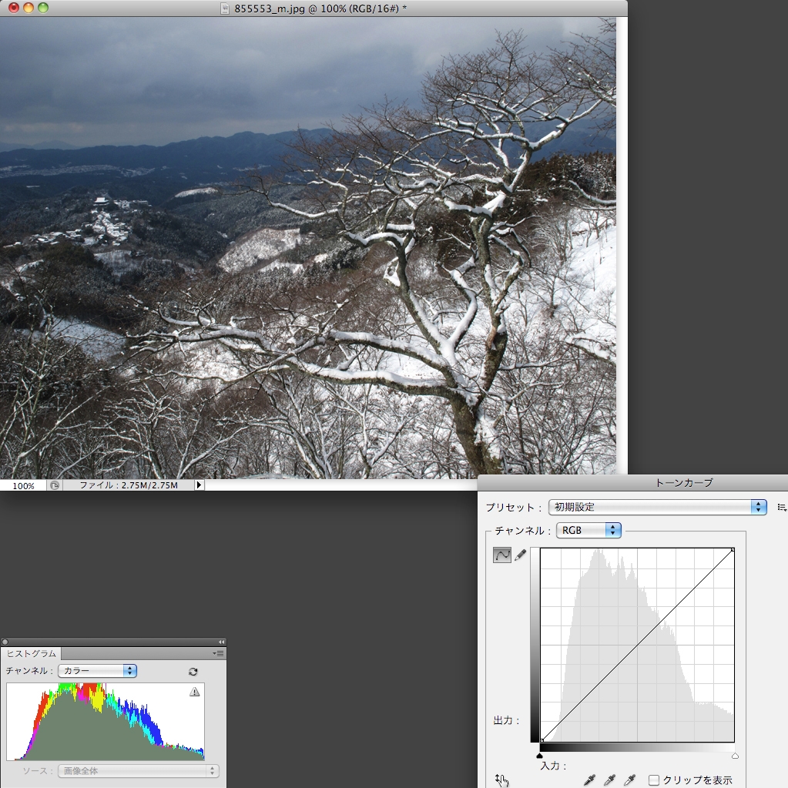Select the bottom-left curve endpoint
Screen dimensions: 788x788
click(542, 740)
